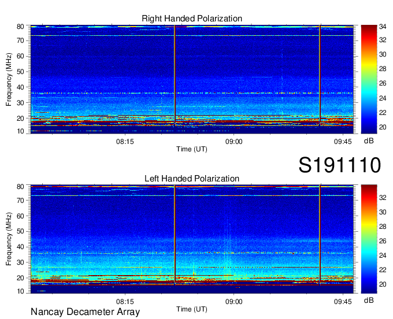Click first vertical red line in Right Handed spectrogram
This screenshot has height=319, width=393.
(175, 75)
